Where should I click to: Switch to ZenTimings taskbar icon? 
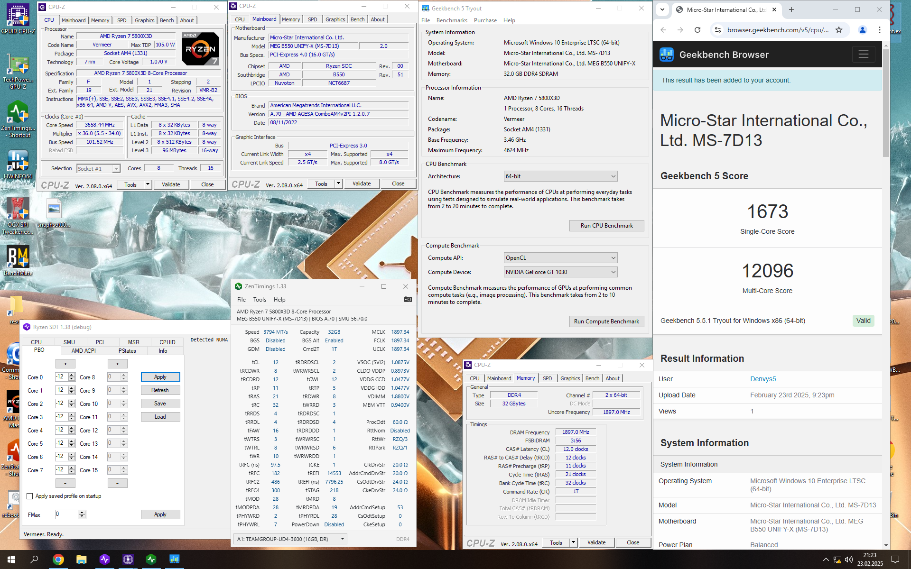[x=151, y=560]
